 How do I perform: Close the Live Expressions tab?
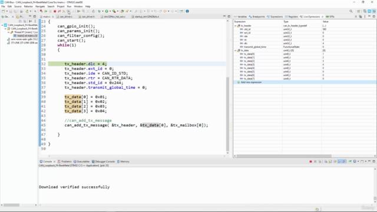coord(322,16)
